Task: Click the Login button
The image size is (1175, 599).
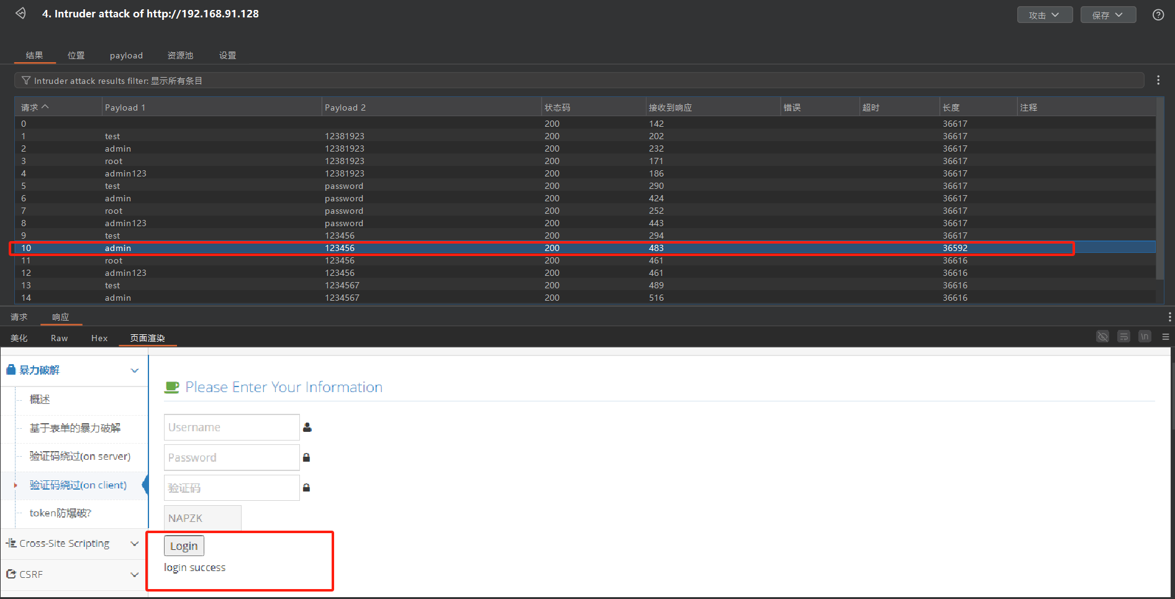Action: pyautogui.click(x=184, y=546)
